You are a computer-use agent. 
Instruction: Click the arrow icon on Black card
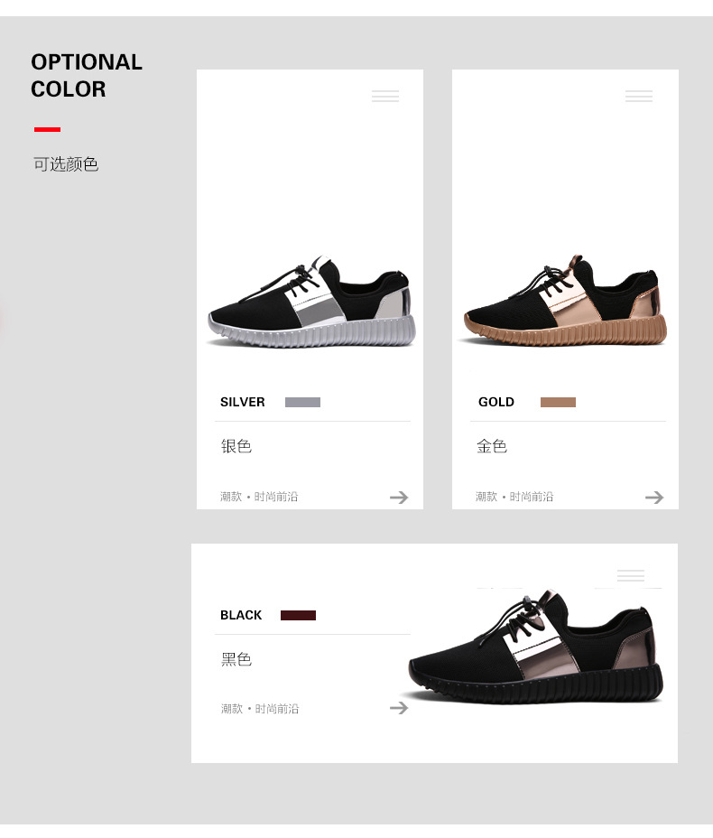click(x=399, y=708)
